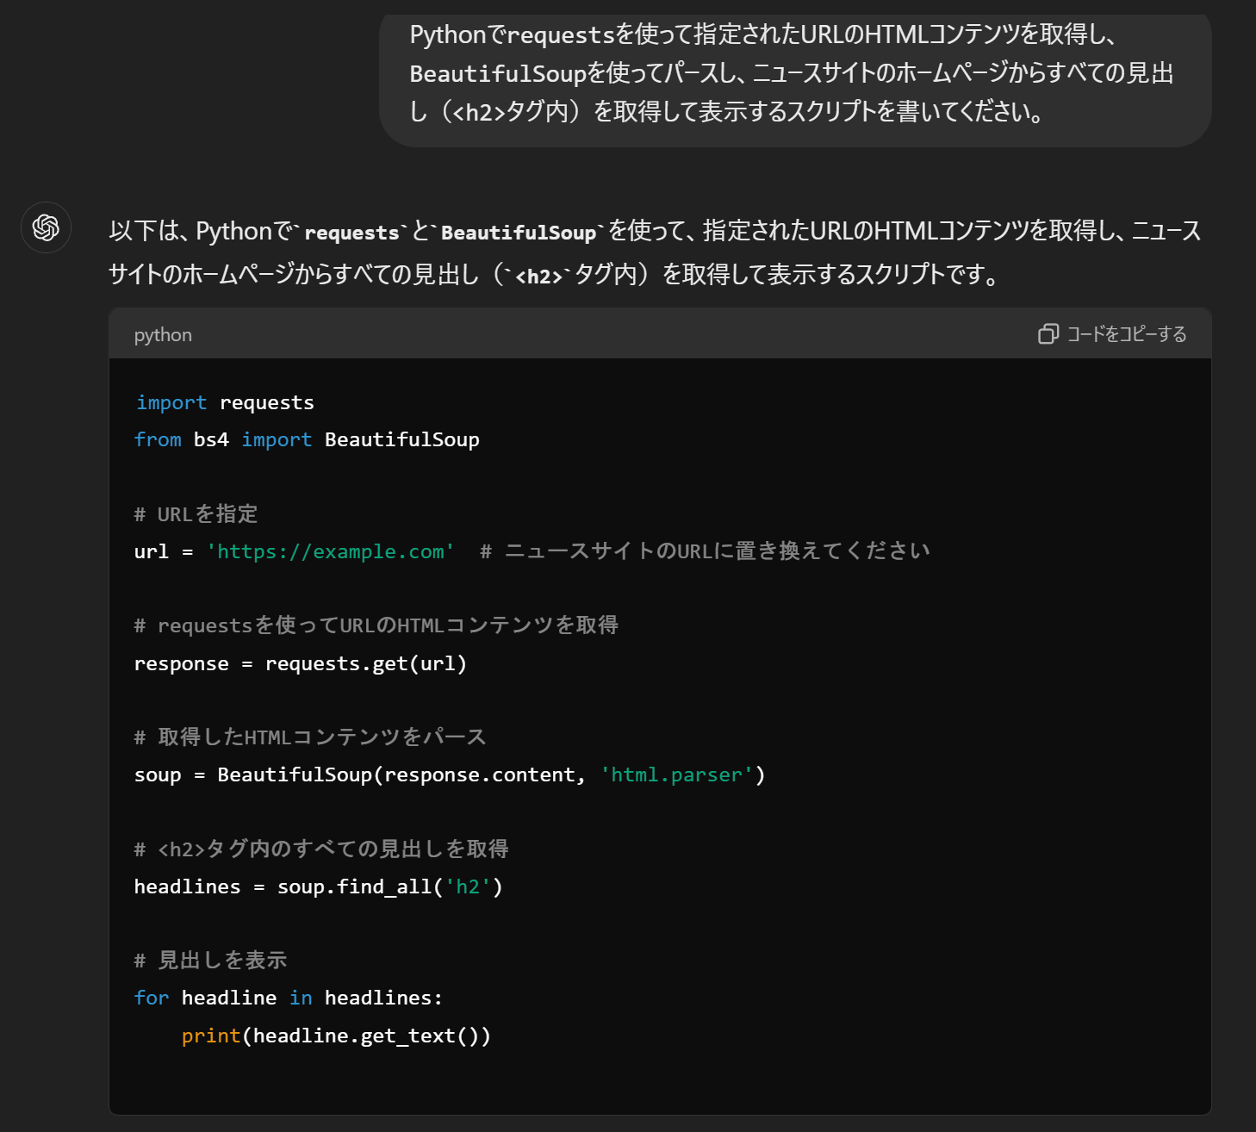1256x1132 pixels.
Task: Click the 'for headline in headlines:' line
Action: click(x=288, y=998)
